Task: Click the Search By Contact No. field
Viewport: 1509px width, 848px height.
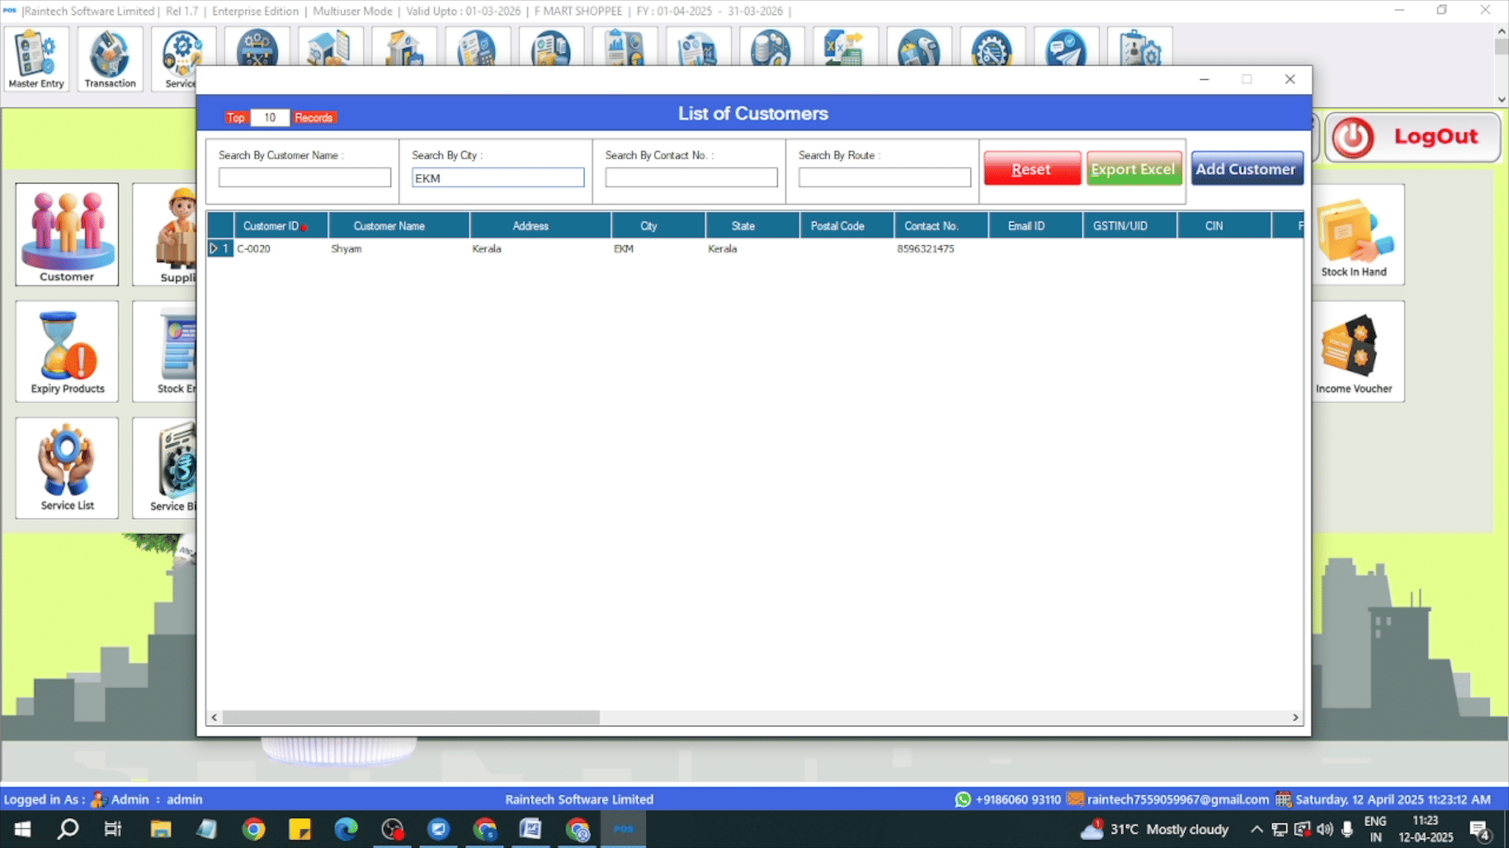Action: [x=692, y=178]
